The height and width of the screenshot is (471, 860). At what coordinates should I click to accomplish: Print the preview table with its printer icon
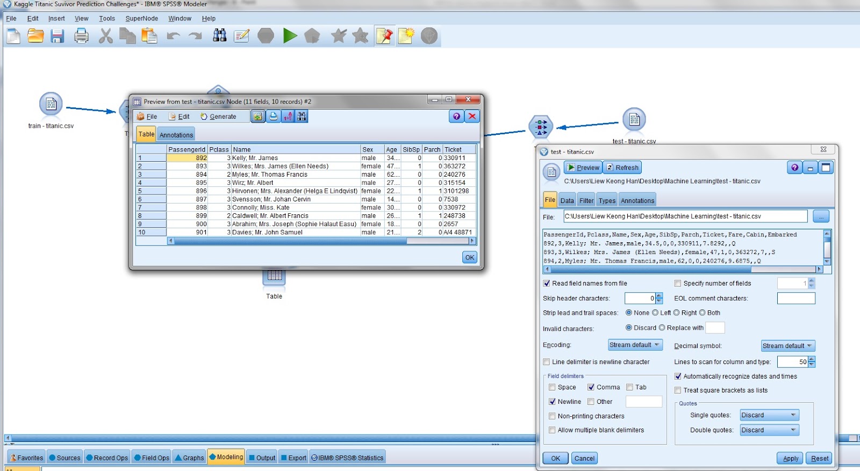[x=274, y=117]
